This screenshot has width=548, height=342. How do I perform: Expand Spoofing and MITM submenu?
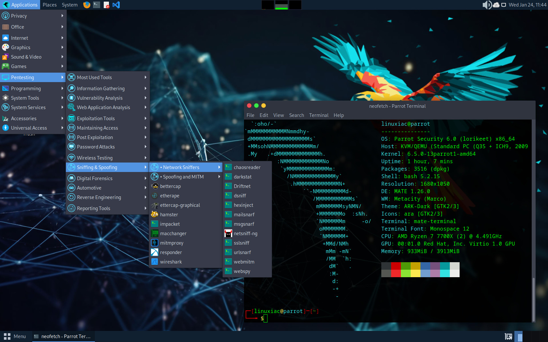[x=186, y=177]
